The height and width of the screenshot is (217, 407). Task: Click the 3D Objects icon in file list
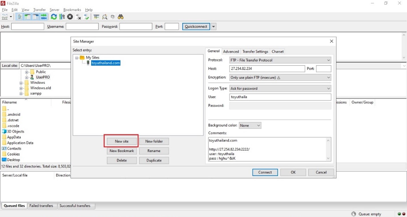click(4, 132)
